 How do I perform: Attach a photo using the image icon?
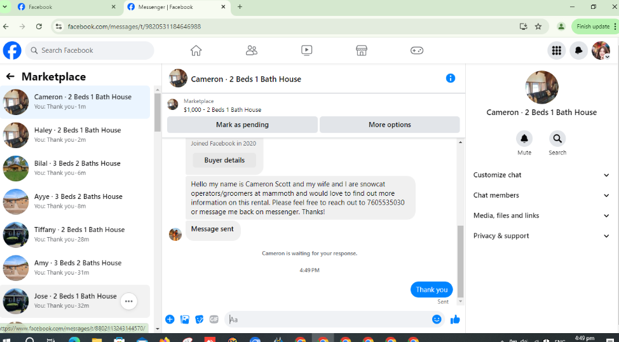point(185,320)
